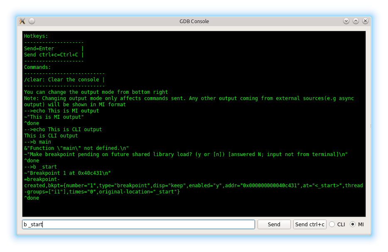Click the 'GDB Console' window title
This screenshot has width=388, height=252.
tap(194, 21)
